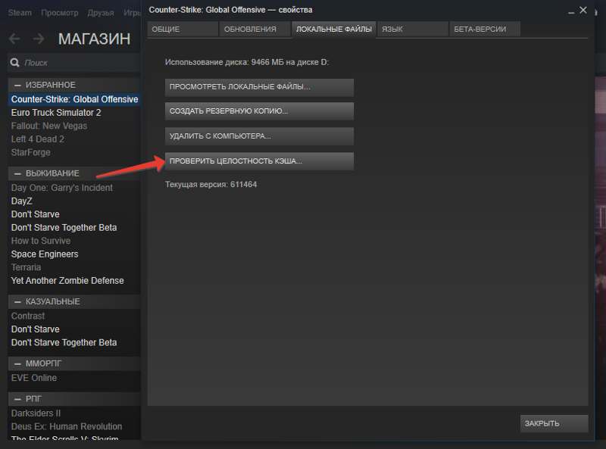Collapse the ММОРПГ category
This screenshot has height=449, width=606.
pos(17,363)
